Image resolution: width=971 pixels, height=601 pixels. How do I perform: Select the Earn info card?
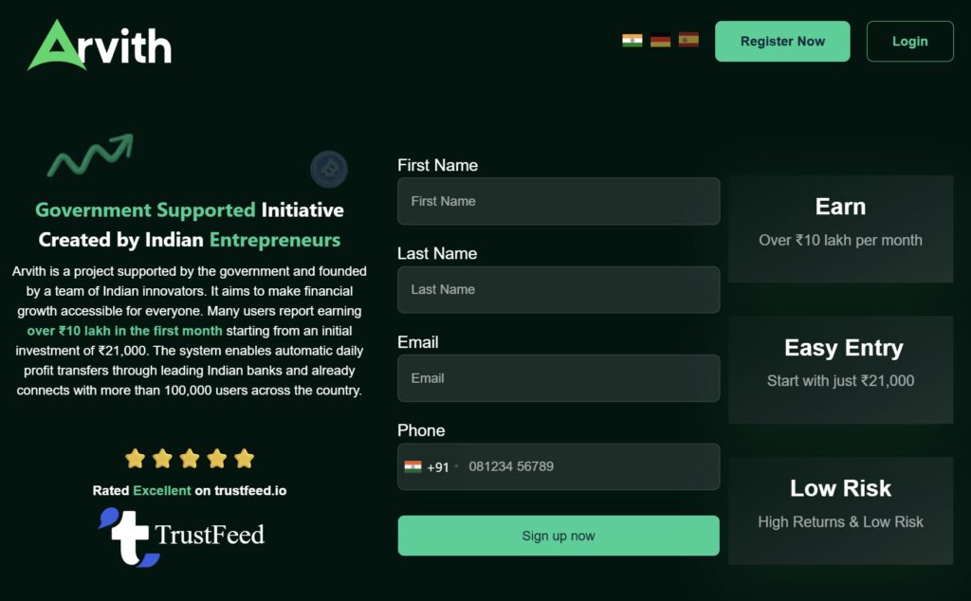[x=840, y=228]
